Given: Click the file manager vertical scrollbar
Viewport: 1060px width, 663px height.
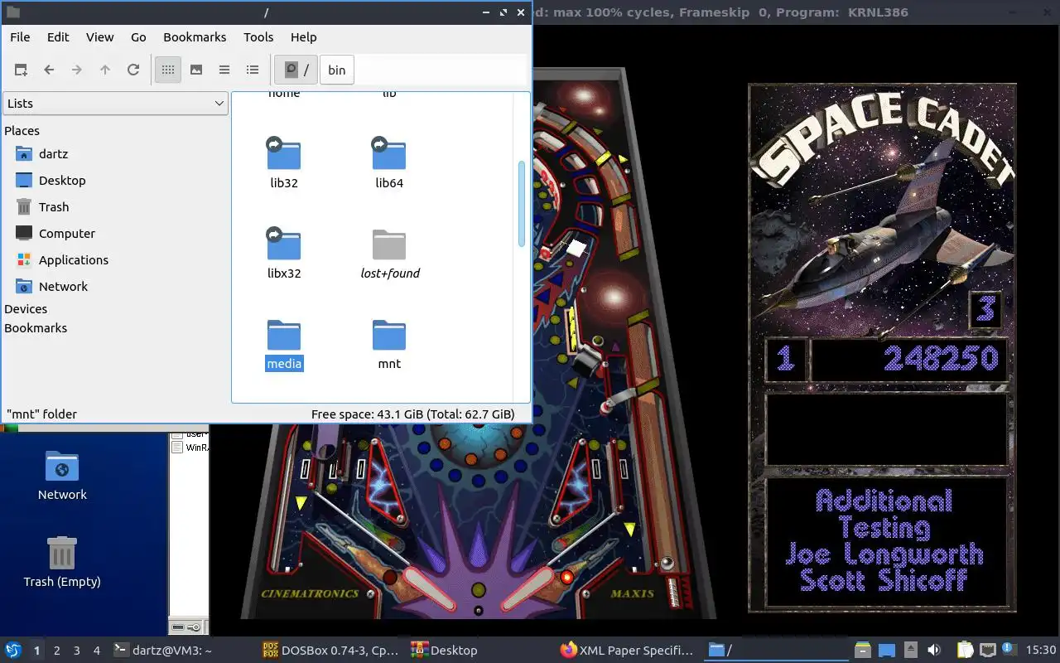Looking at the screenshot, I should click(x=522, y=204).
